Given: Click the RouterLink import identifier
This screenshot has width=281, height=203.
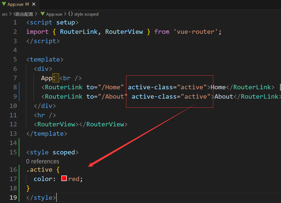Looking at the screenshot, I should 79,32.
